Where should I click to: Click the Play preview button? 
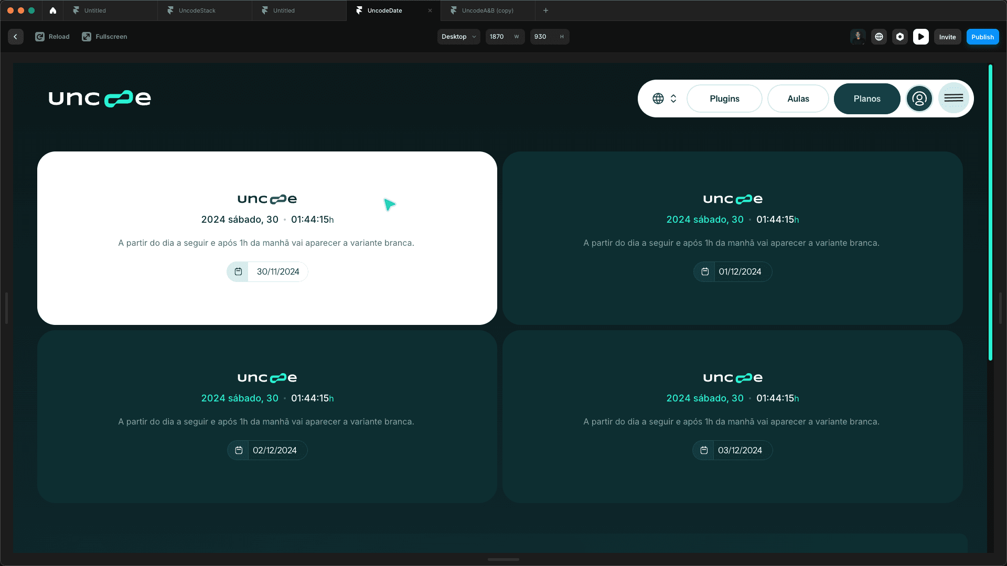click(x=921, y=37)
